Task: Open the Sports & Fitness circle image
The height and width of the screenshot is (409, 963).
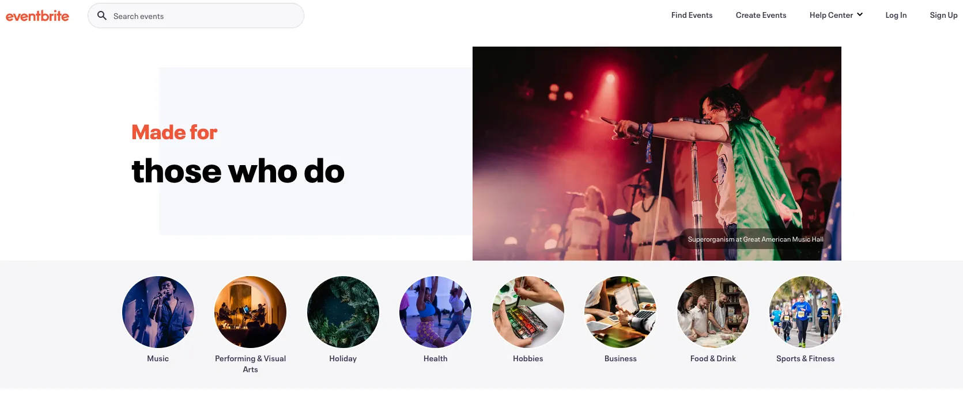Action: pyautogui.click(x=805, y=312)
